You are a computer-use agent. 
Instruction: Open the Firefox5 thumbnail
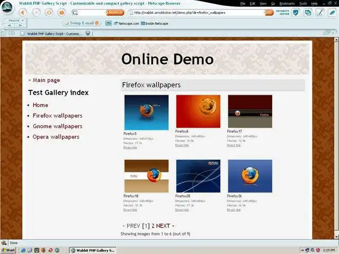click(146, 113)
